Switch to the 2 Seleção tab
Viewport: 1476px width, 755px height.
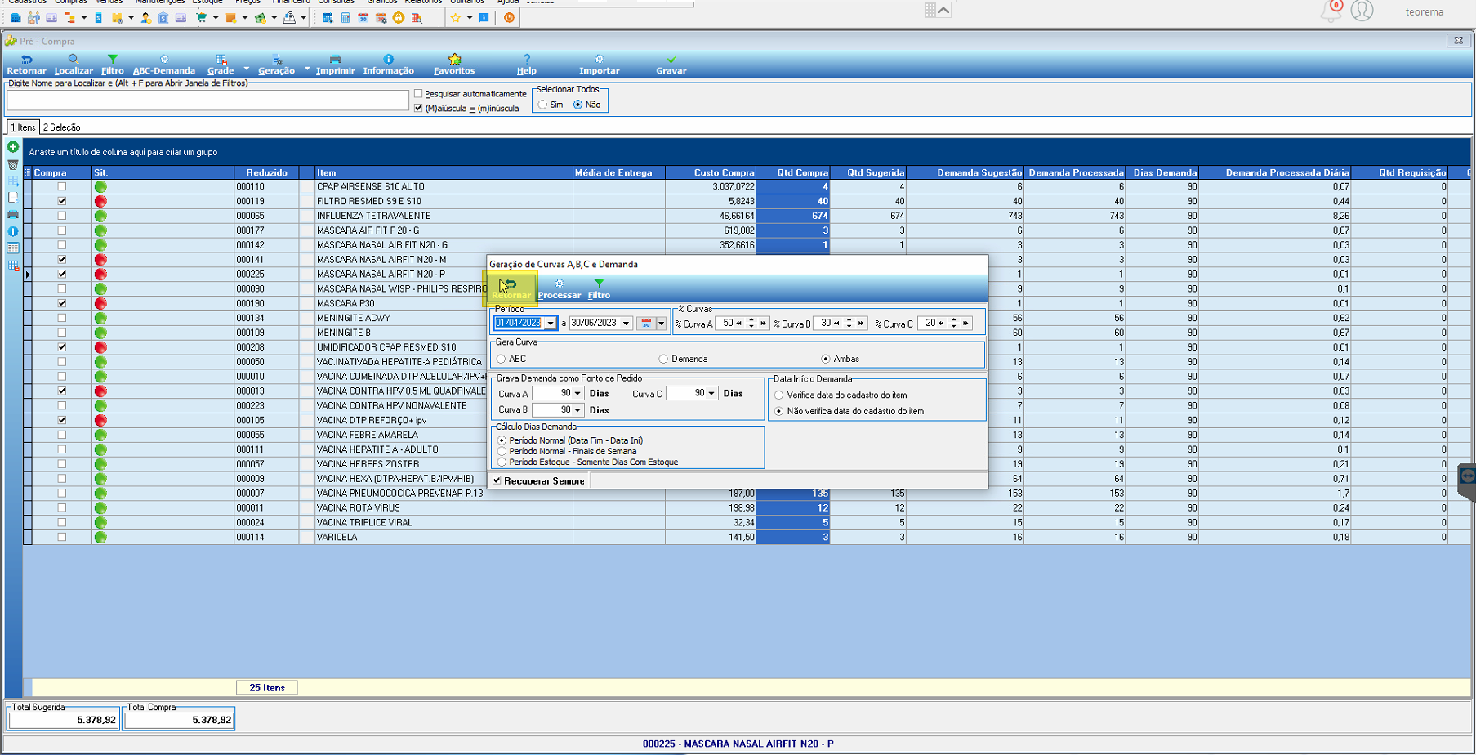(61, 127)
